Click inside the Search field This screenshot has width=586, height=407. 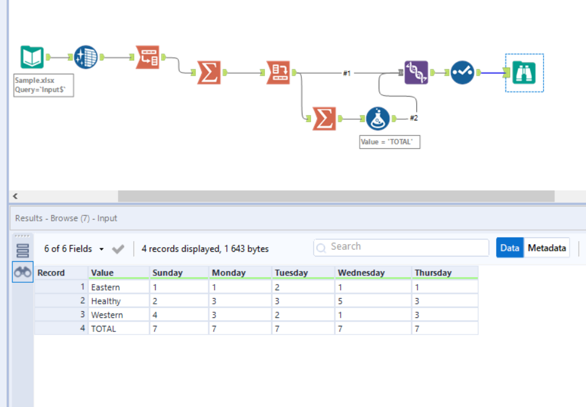pyautogui.click(x=400, y=247)
